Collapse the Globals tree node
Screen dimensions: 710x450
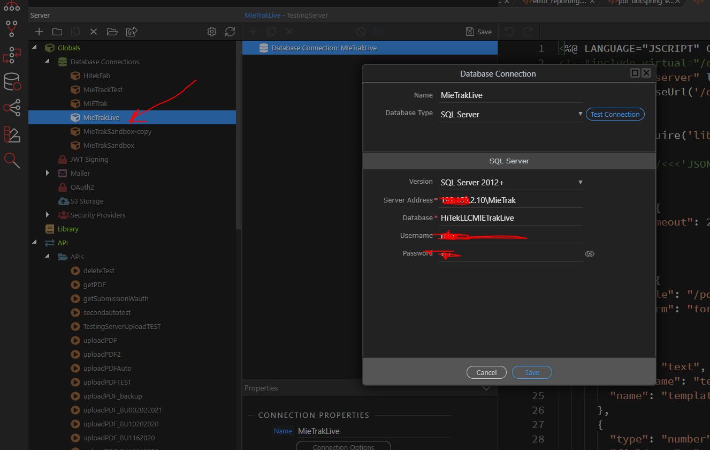pyautogui.click(x=35, y=48)
